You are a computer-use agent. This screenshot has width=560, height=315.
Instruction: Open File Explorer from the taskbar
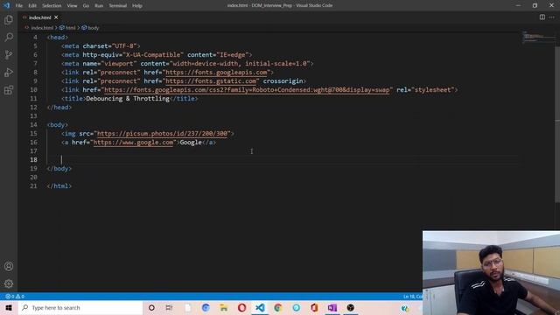pos(224,307)
